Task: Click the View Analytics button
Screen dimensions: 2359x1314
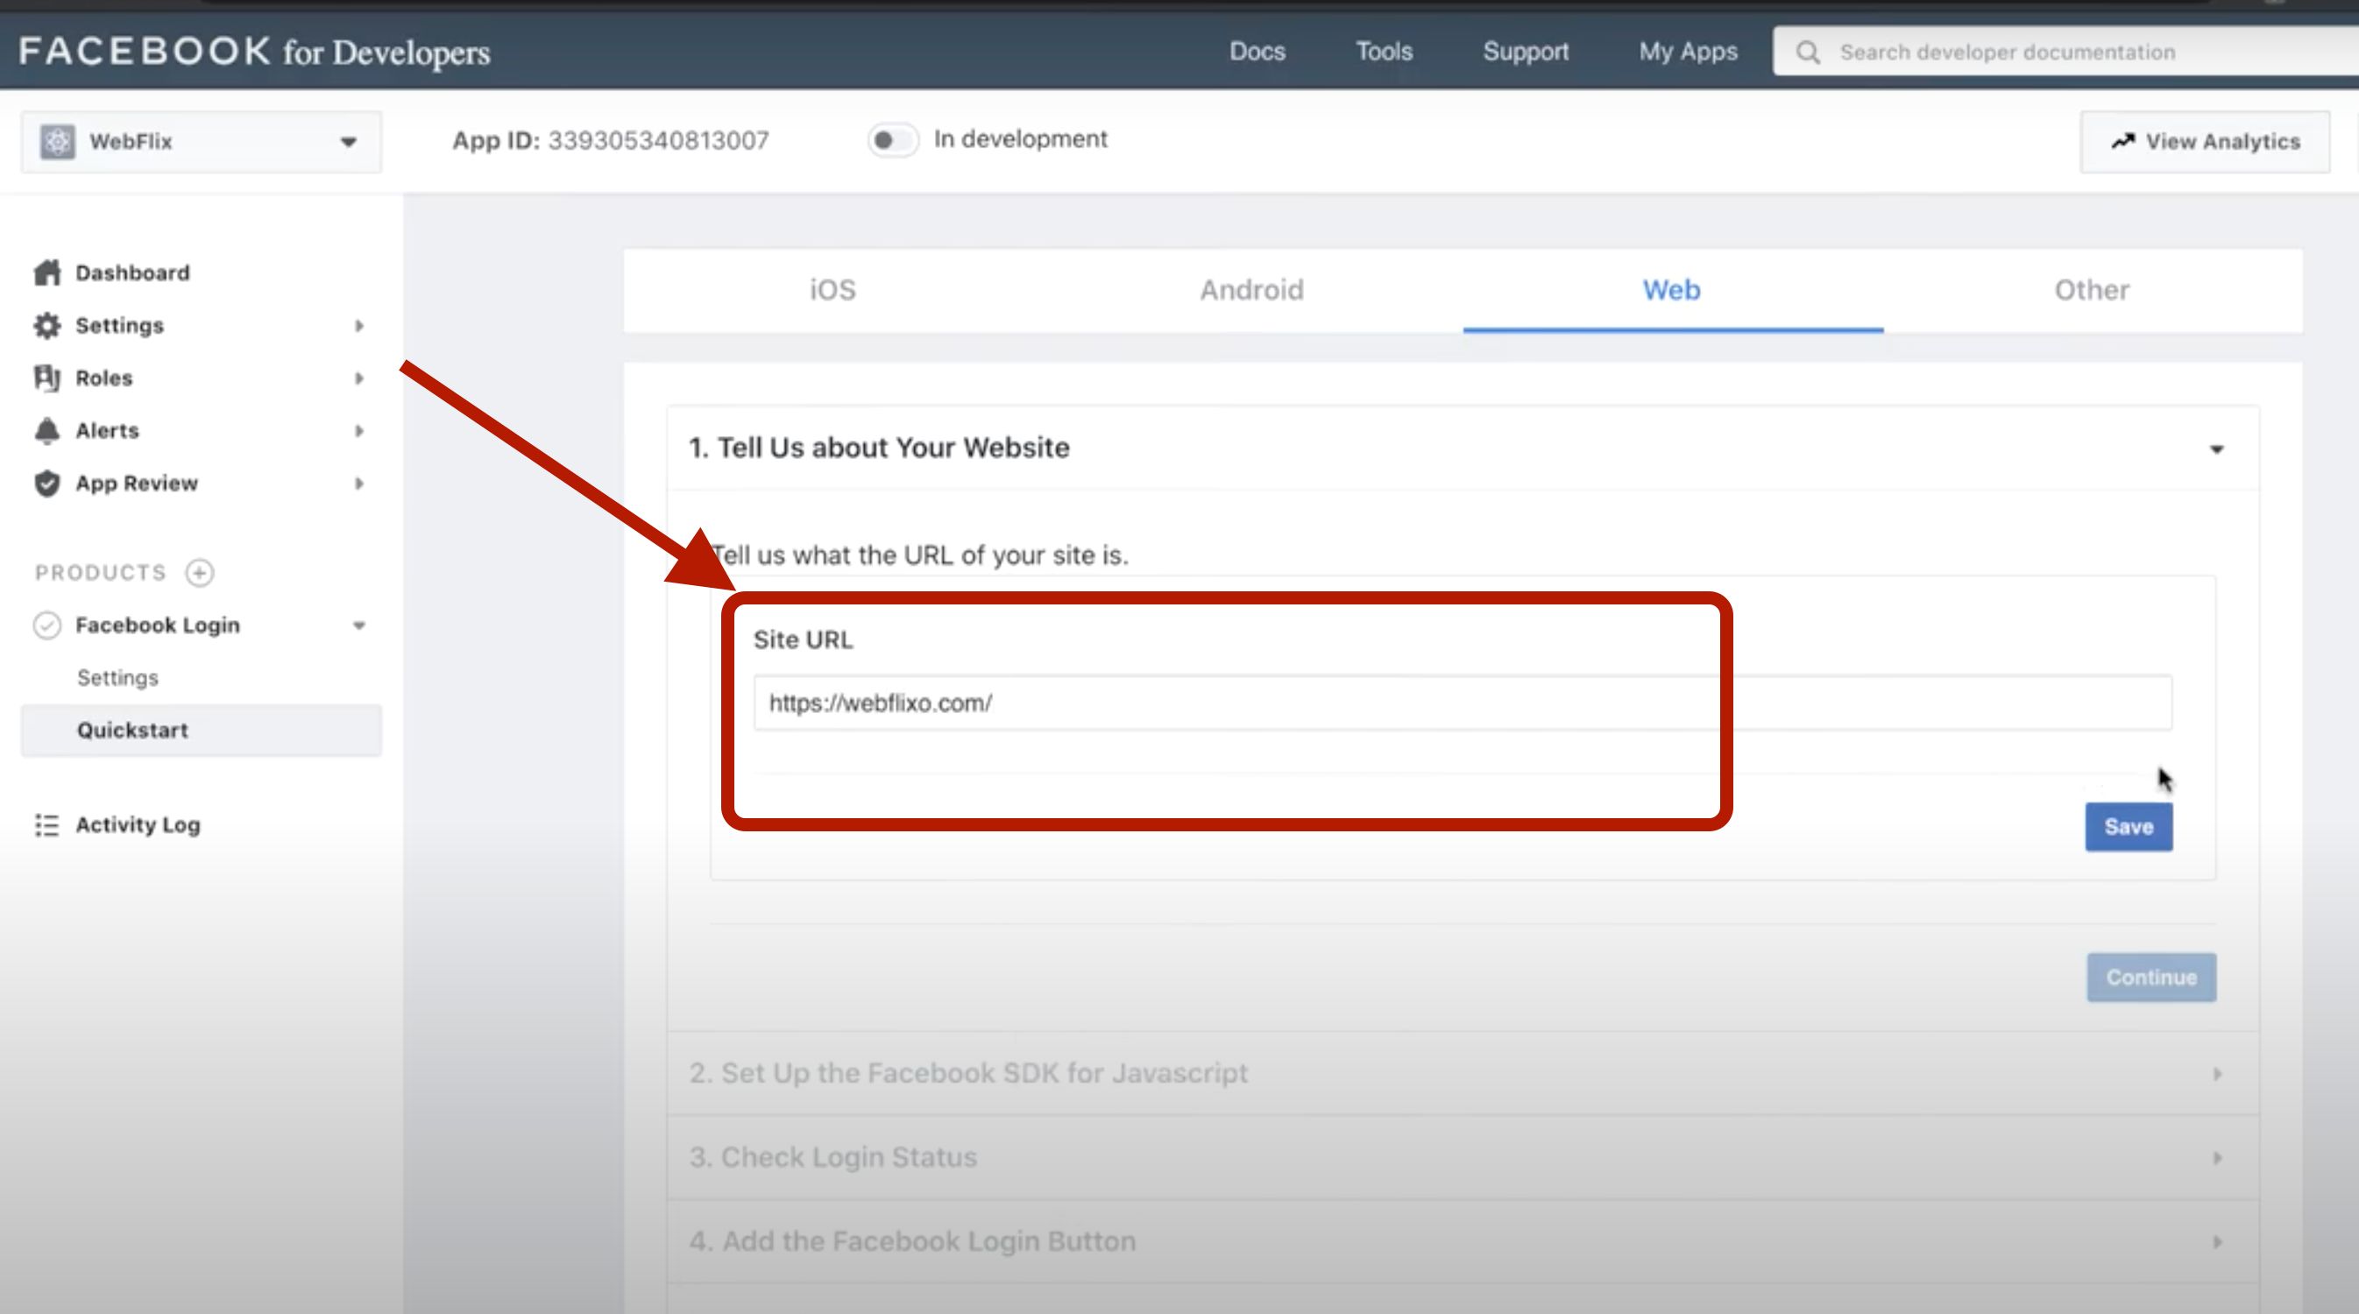Action: 2204,142
